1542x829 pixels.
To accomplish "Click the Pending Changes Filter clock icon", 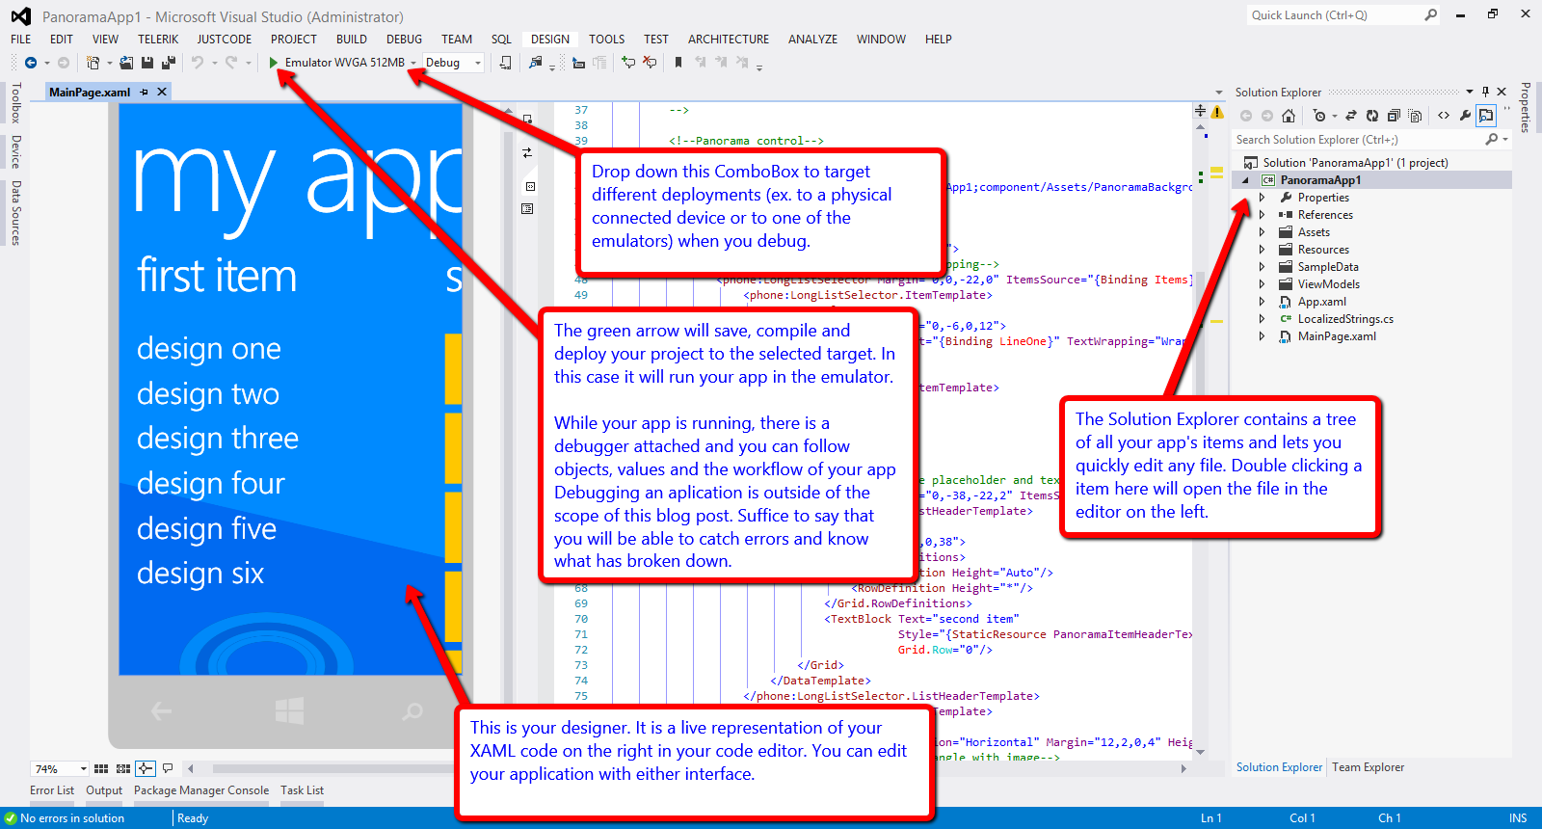I will pyautogui.click(x=1319, y=116).
